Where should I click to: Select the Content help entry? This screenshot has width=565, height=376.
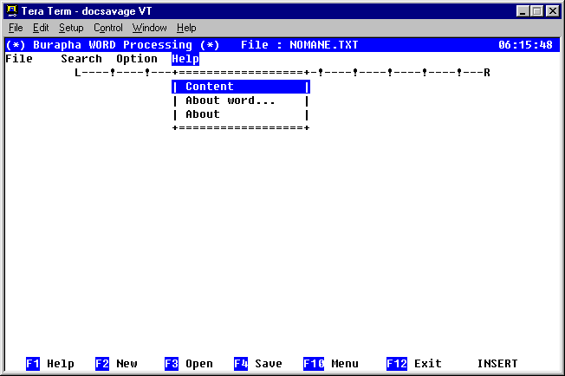click(x=241, y=87)
